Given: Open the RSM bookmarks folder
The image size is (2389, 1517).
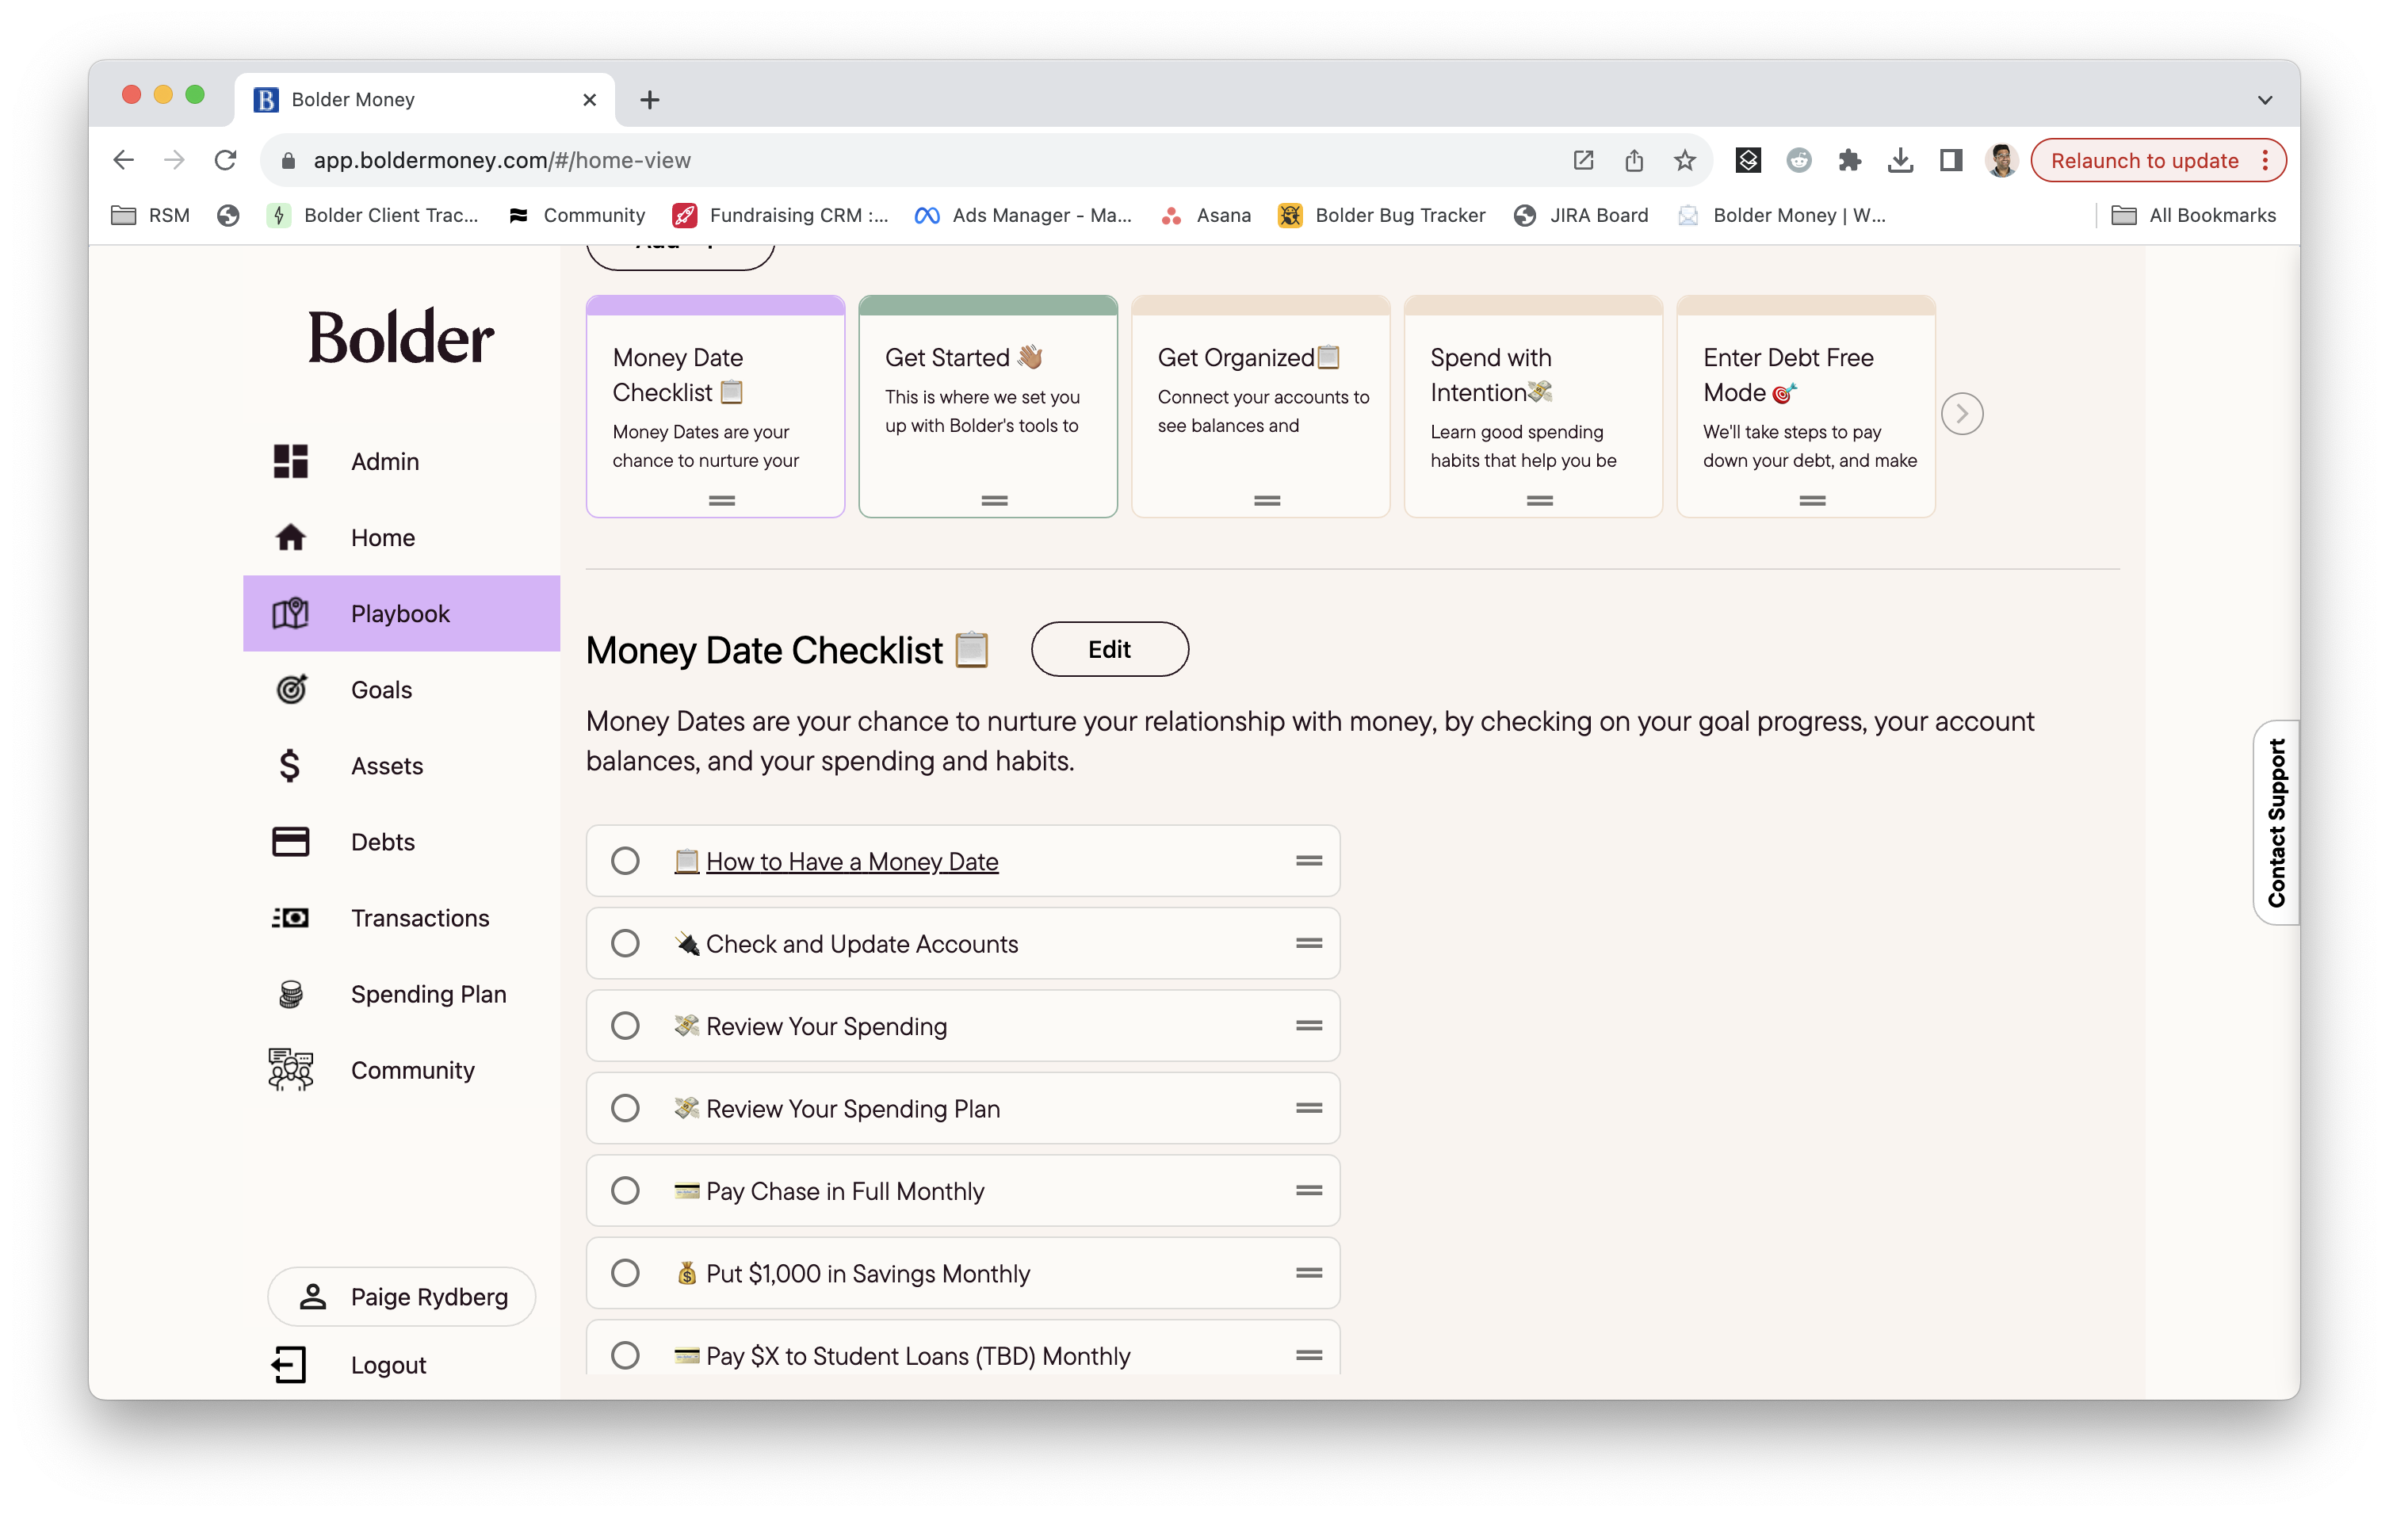Looking at the screenshot, I should (151, 216).
